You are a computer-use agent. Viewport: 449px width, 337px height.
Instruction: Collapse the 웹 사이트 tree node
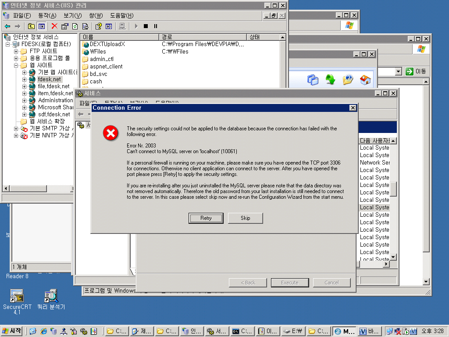[x=16, y=65]
